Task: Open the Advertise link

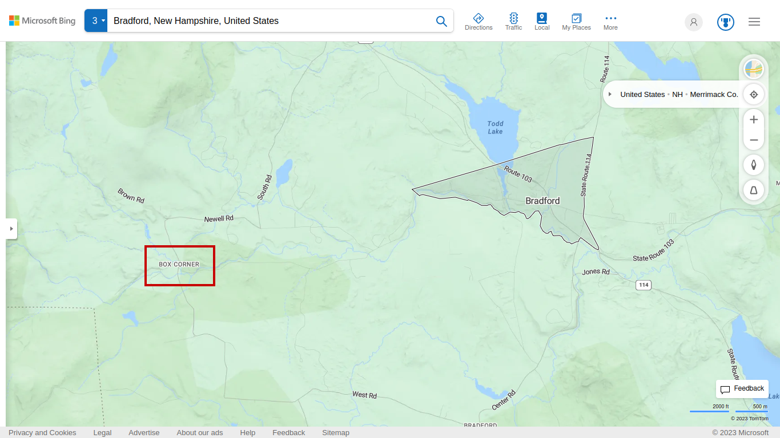Action: click(x=144, y=433)
